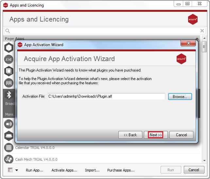Screen dimensions: 210x179
Task: Open the view options dropdown arrow
Action: tap(17, 170)
